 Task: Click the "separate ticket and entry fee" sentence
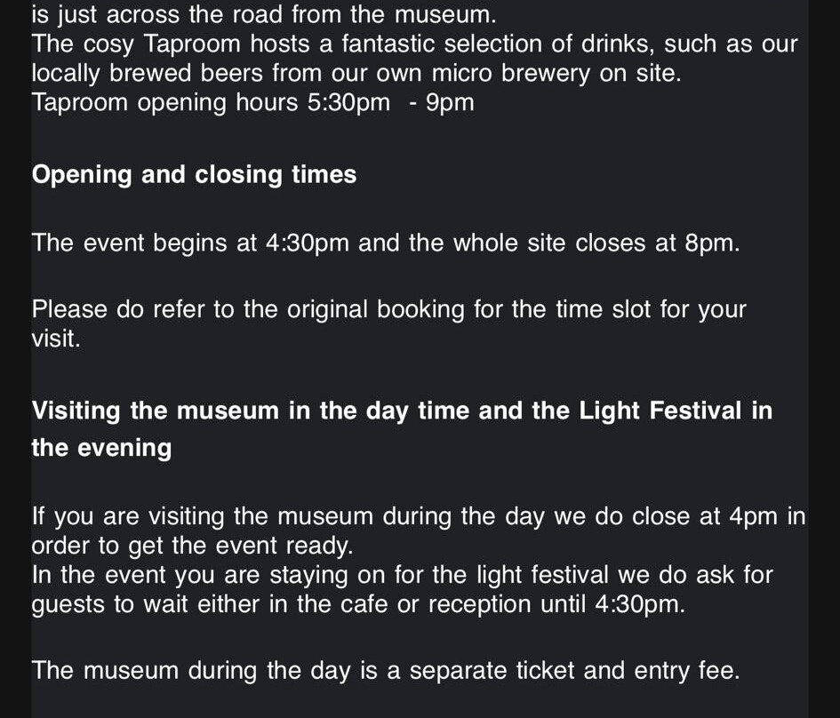point(385,671)
